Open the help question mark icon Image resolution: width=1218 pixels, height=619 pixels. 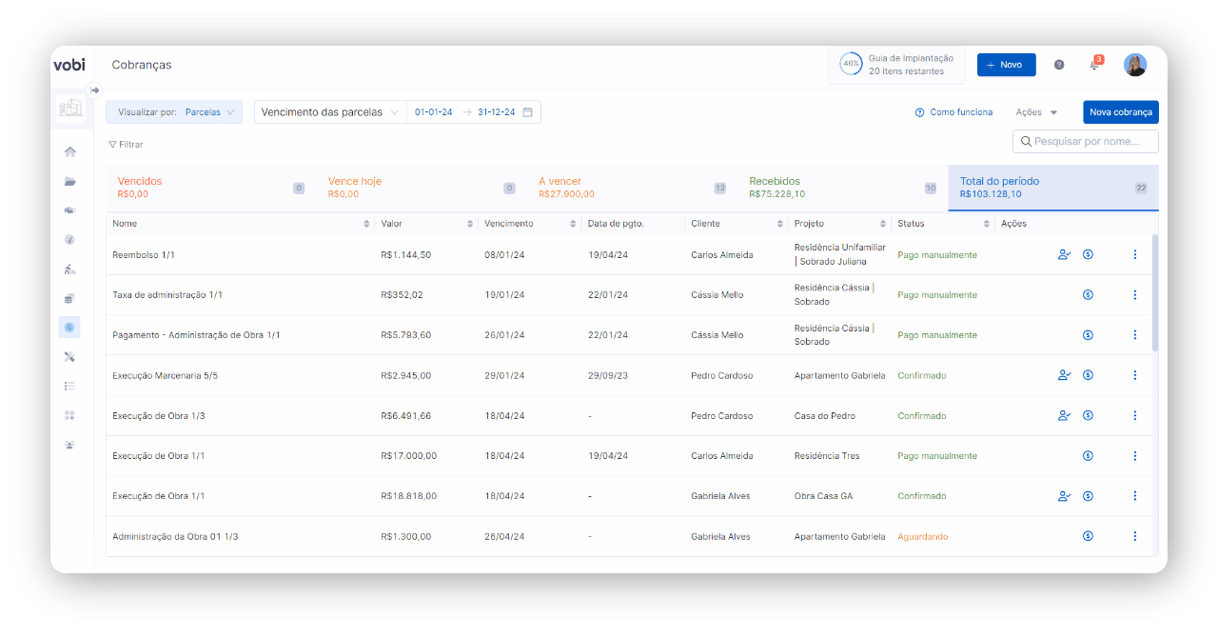click(x=1059, y=65)
